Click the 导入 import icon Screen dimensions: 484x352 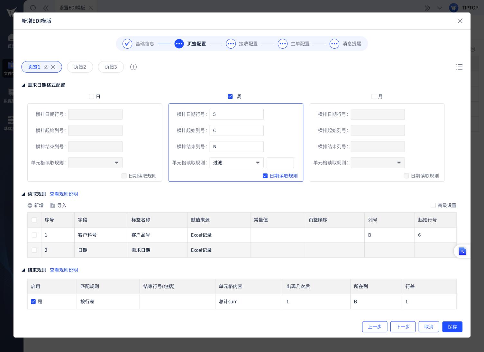click(53, 206)
